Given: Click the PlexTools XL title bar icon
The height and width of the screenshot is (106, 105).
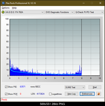Looking at the screenshot, I should (x=3, y=3).
